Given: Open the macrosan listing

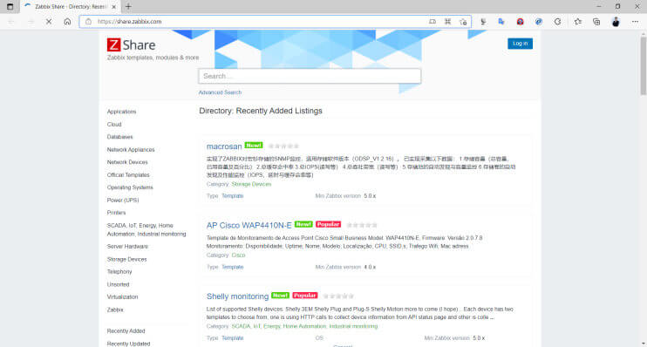Looking at the screenshot, I should click(x=224, y=146).
